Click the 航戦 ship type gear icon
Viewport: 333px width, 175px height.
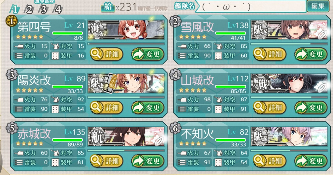(x=260, y=83)
